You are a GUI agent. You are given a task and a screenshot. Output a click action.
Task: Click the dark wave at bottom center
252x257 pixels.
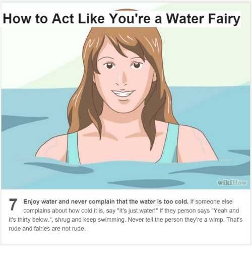[x=146, y=183]
